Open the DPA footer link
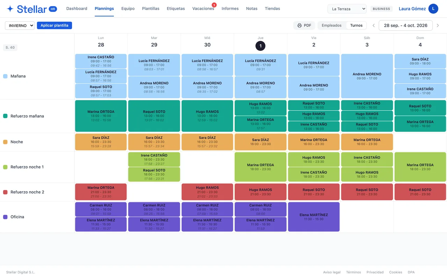The image size is (447, 279). 411,272
